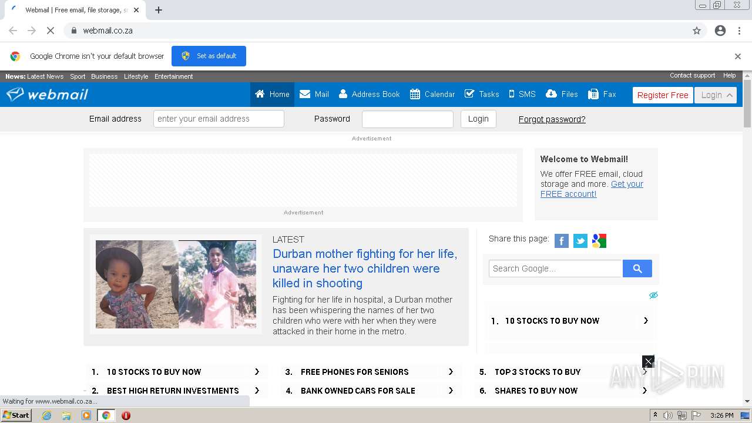Viewport: 752px width, 423px height.
Task: Close the Webmail browser tab
Action: tap(136, 10)
